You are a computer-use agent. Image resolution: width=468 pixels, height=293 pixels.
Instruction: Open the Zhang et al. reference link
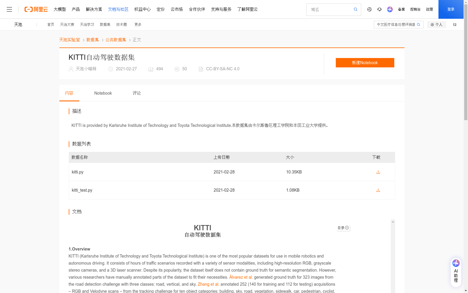(209, 284)
